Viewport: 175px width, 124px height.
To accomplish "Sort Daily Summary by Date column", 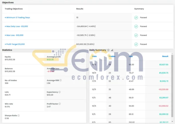I will 94,56.
